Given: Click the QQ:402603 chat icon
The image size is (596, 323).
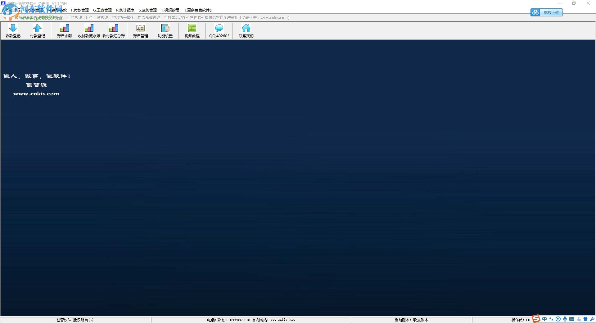Looking at the screenshot, I should 219,31.
